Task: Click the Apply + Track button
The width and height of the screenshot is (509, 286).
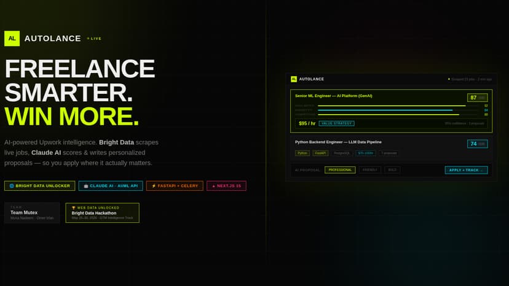Action: [466, 170]
